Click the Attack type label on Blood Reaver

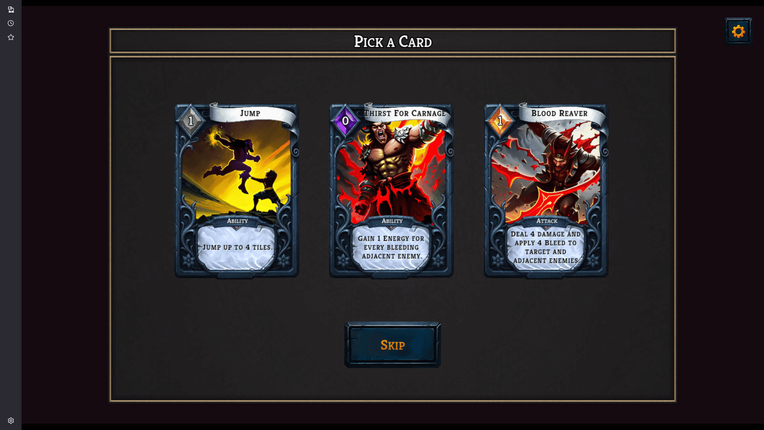coord(547,221)
